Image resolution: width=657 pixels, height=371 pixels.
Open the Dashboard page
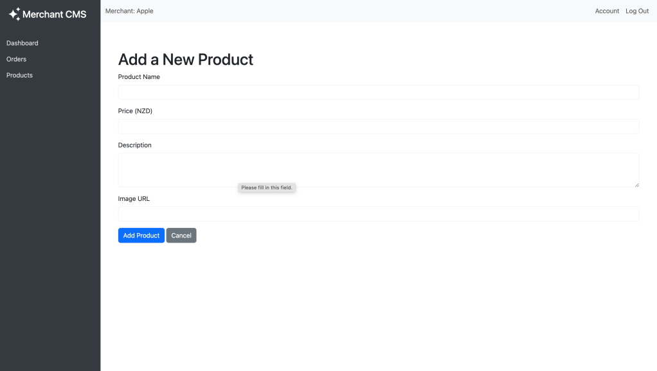point(22,43)
